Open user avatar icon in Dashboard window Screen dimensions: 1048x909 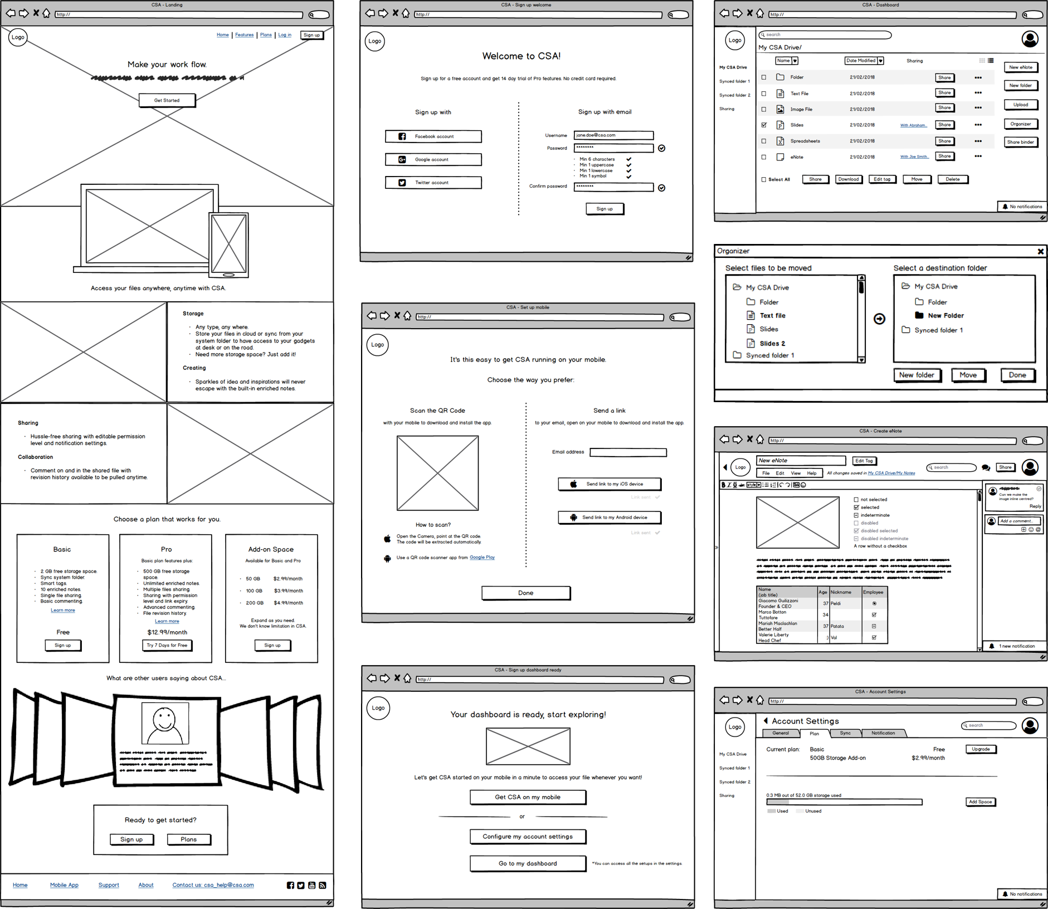pyautogui.click(x=1030, y=38)
